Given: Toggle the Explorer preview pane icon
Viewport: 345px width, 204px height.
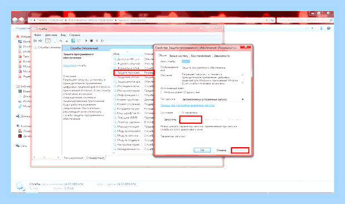Looking at the screenshot, I should 321,28.
